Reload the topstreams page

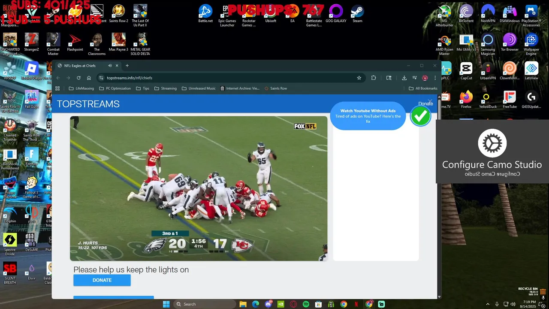[78, 78]
